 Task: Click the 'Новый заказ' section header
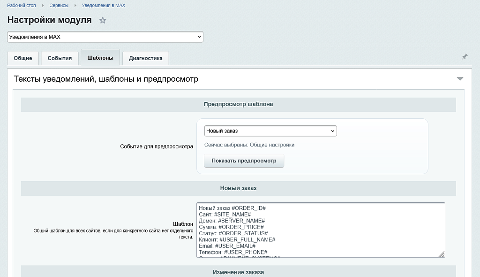point(238,188)
